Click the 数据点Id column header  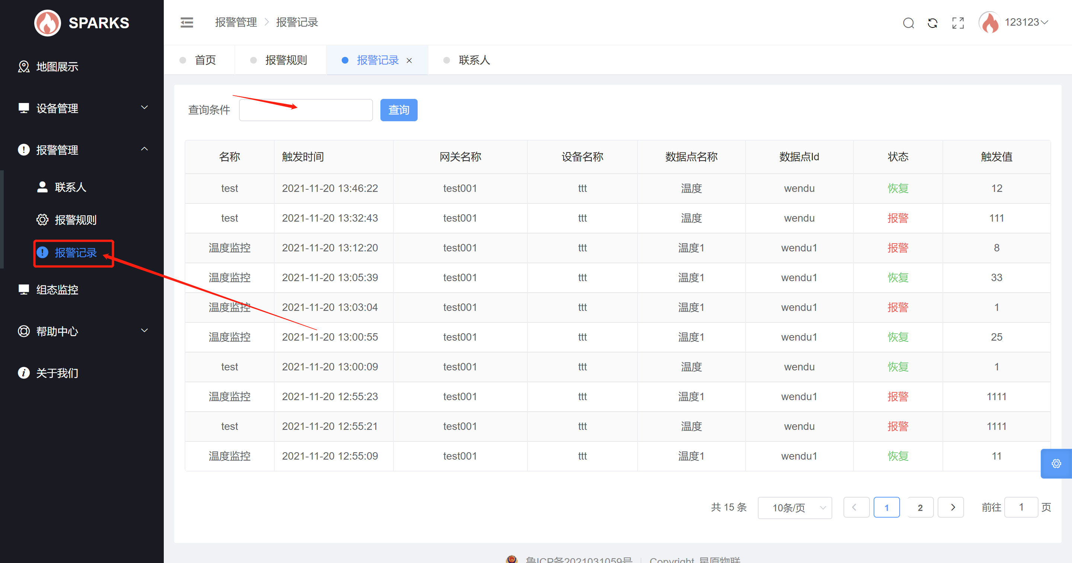coord(799,157)
